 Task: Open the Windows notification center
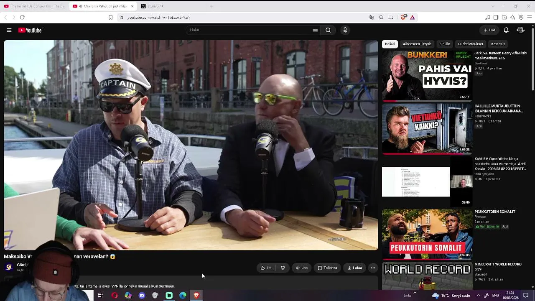coord(526,296)
